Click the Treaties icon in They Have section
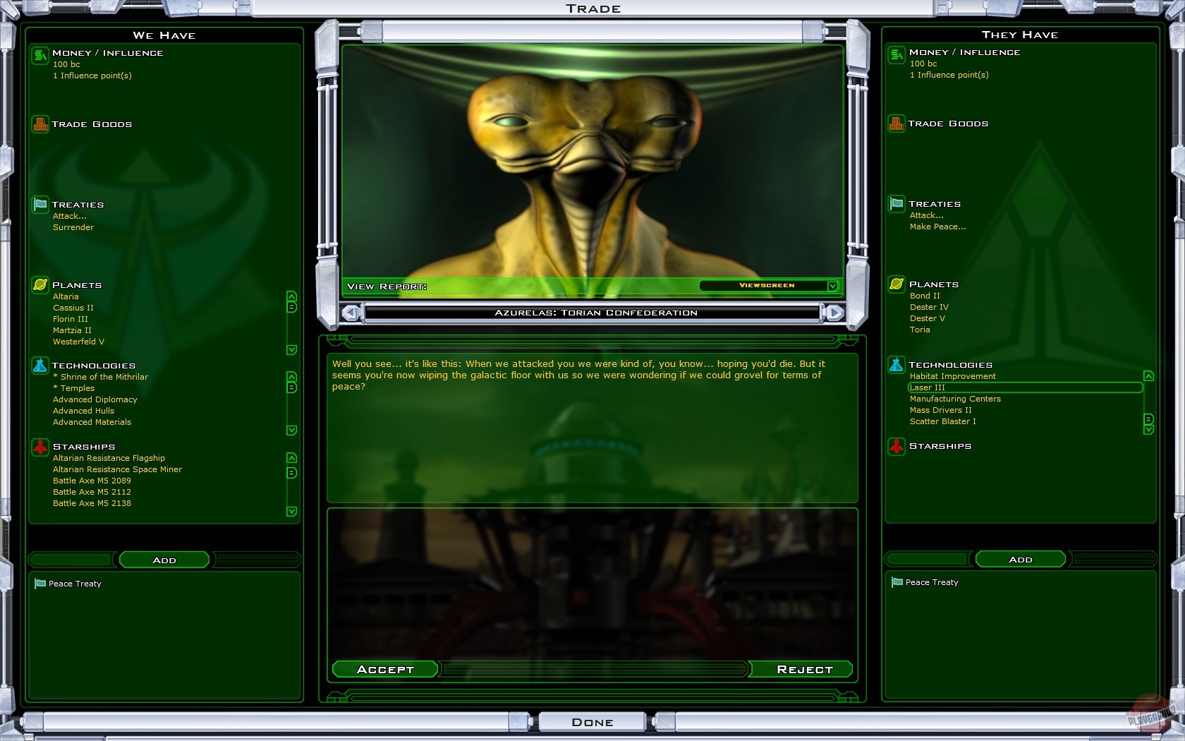The height and width of the screenshot is (741, 1185). click(897, 205)
